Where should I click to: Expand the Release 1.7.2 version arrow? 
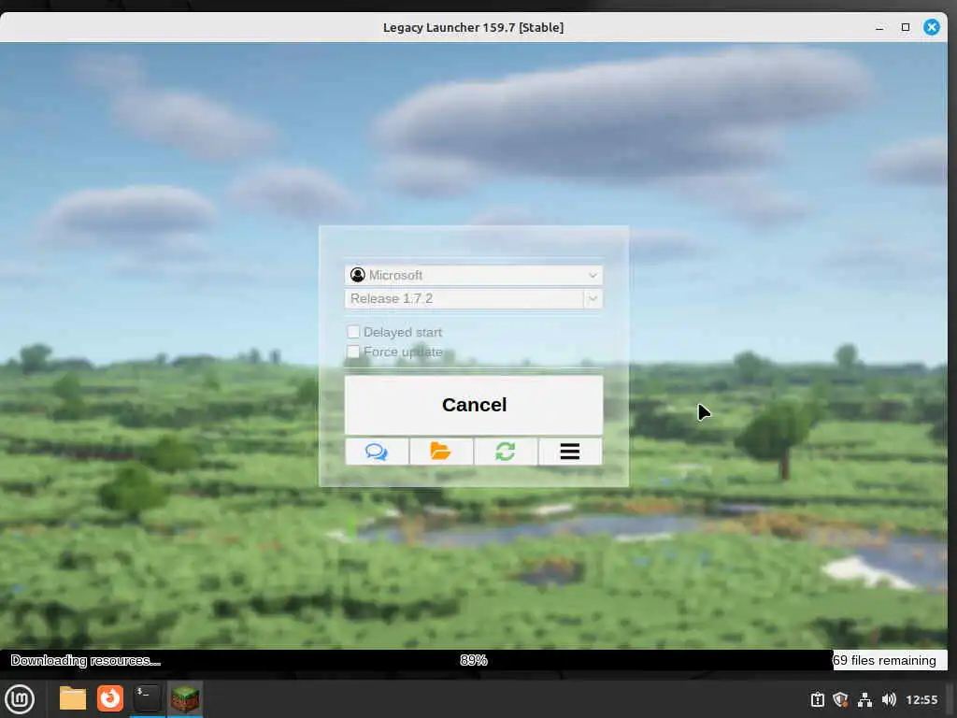point(593,298)
